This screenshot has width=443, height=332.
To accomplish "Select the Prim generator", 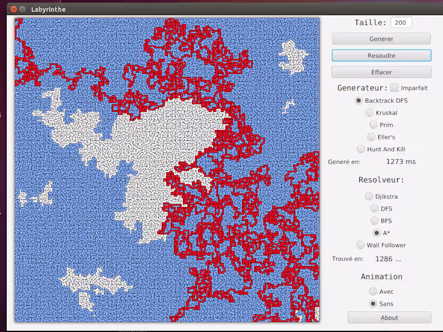I will [374, 124].
